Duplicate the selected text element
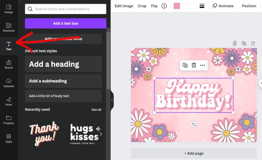 click(x=185, y=65)
